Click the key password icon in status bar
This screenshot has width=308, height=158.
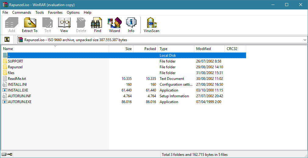click(x=10, y=154)
